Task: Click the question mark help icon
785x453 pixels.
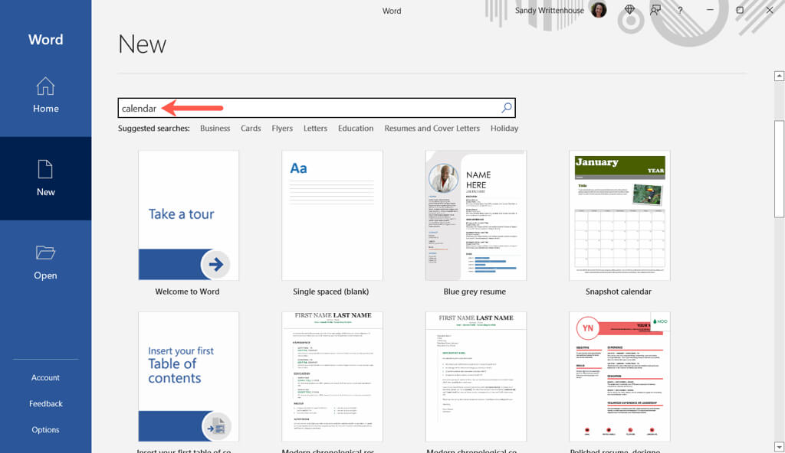Action: coord(680,10)
